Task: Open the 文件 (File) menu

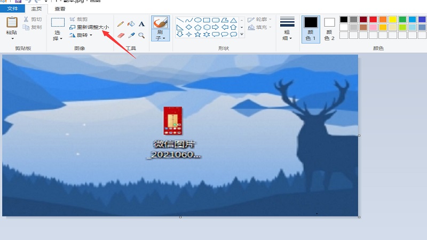Action: pos(12,9)
